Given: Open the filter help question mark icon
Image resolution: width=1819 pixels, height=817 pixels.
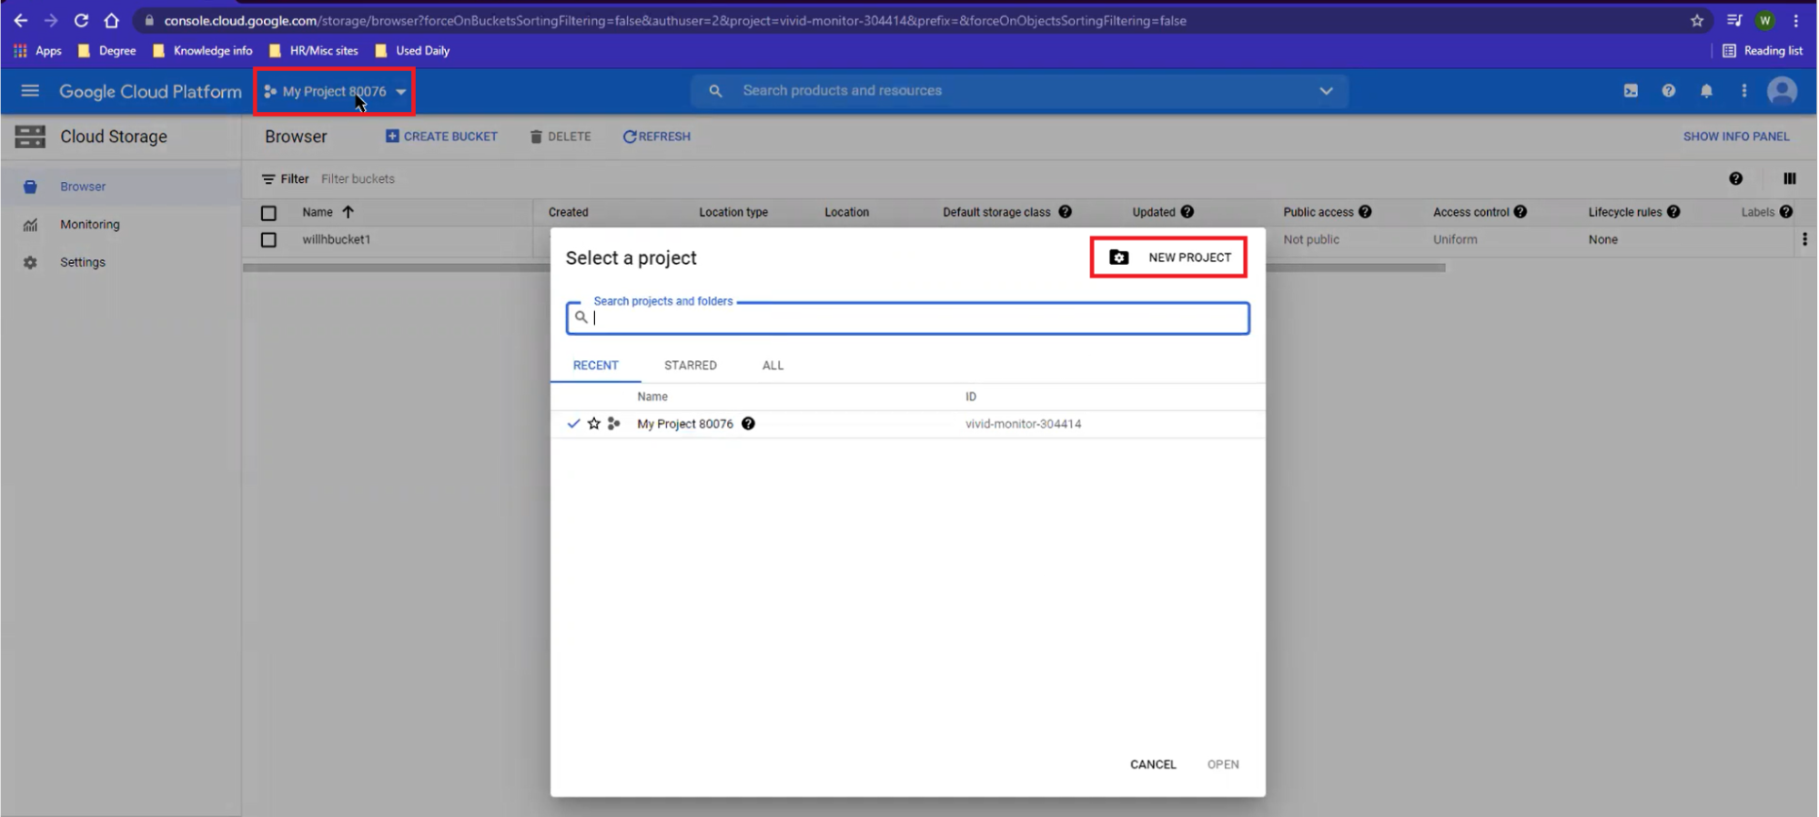Looking at the screenshot, I should pos(1735,179).
